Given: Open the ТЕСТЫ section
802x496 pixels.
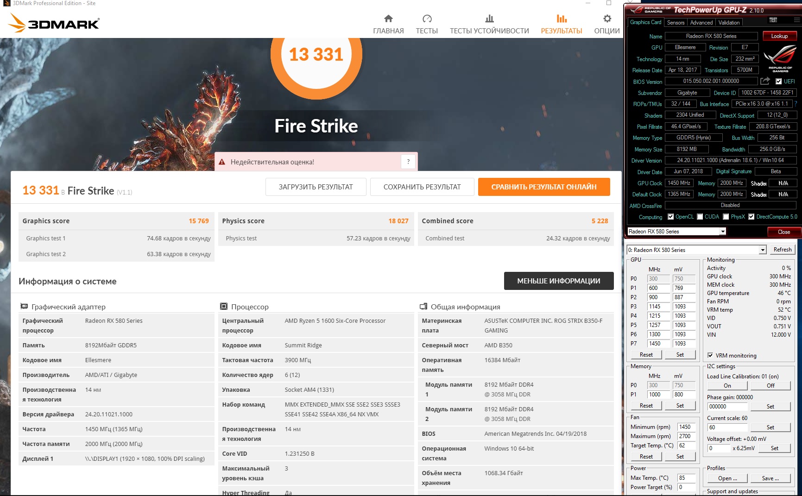Looking at the screenshot, I should point(427,24).
